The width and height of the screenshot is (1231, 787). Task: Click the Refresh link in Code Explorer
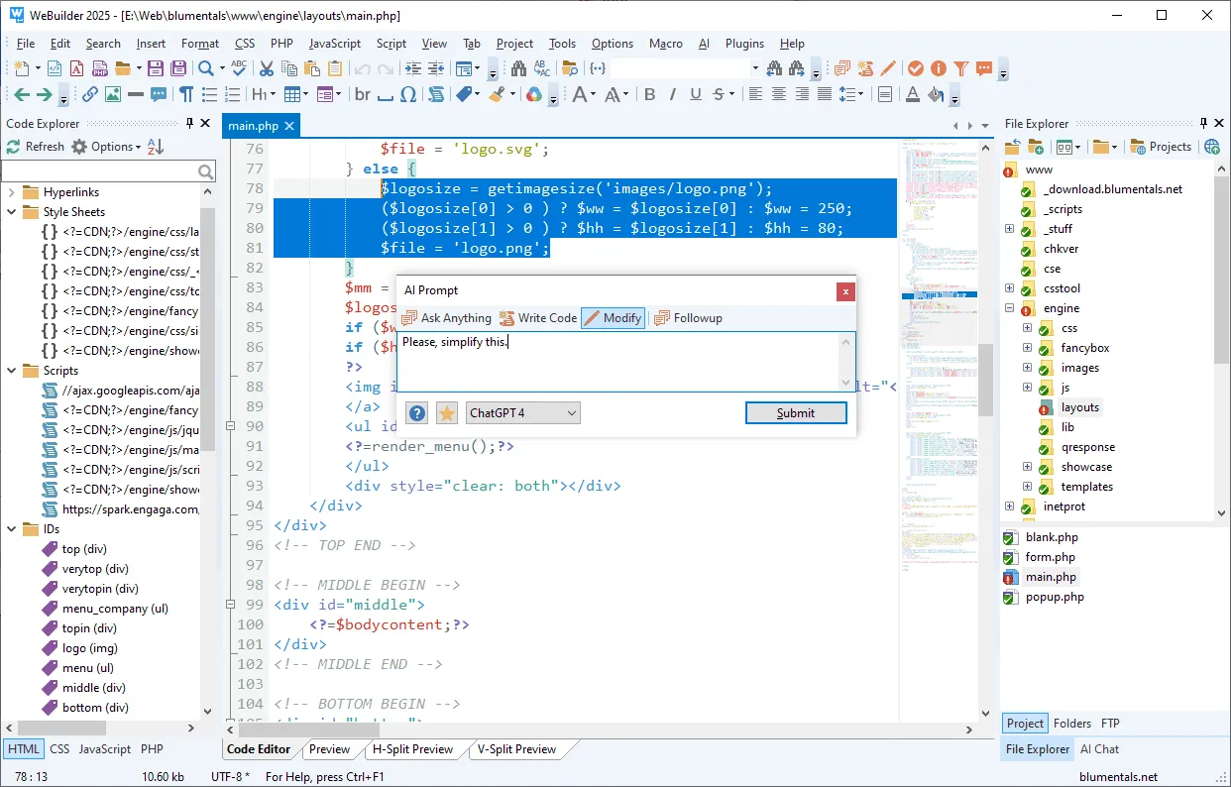[x=43, y=146]
